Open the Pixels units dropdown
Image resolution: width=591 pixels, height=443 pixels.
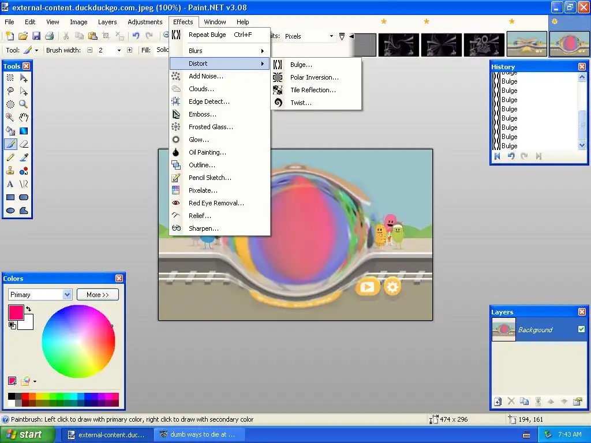pos(331,36)
